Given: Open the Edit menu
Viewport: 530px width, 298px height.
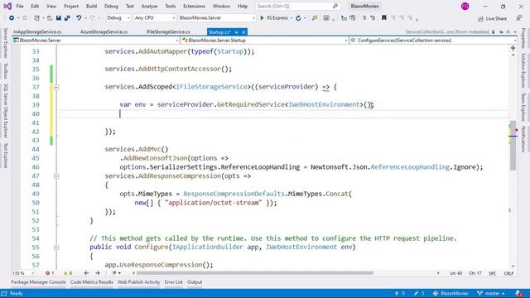Looking at the screenshot, I should [x=35, y=6].
